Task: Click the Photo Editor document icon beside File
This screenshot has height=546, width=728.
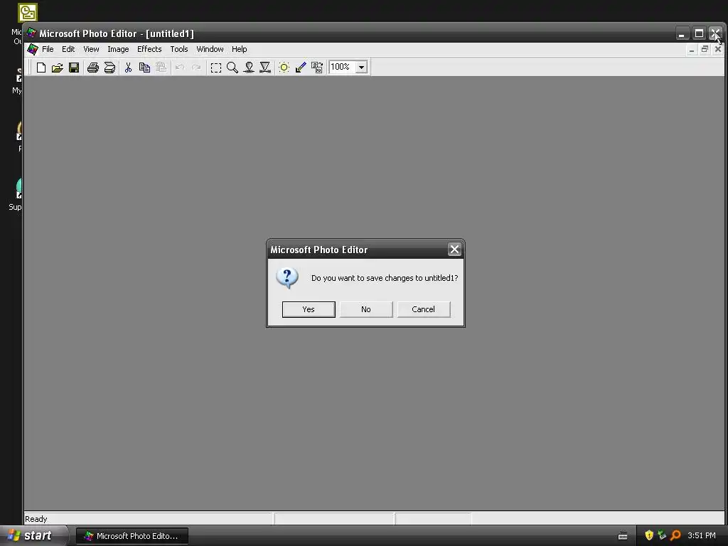Action: [33, 49]
